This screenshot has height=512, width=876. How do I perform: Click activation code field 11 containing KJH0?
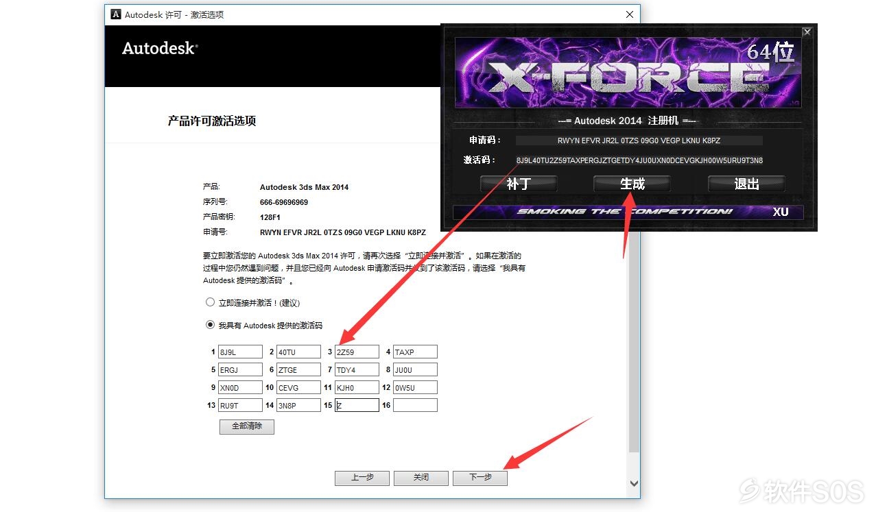click(357, 387)
